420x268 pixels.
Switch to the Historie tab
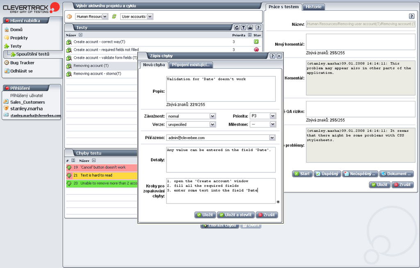(x=313, y=7)
